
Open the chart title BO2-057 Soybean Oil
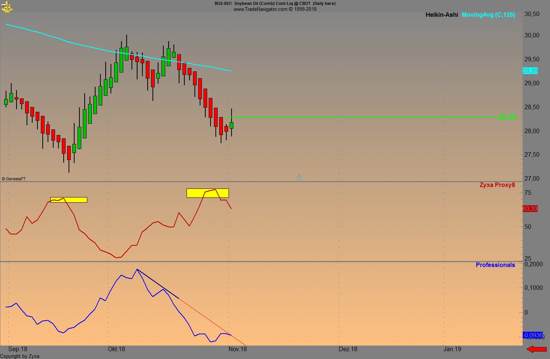[x=274, y=3]
